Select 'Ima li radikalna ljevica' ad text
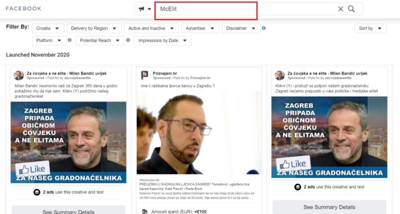Image resolution: width=400 pixels, height=214 pixels. 178,86
